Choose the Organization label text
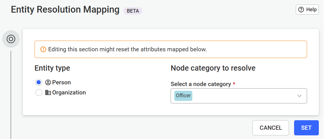This screenshot has width=325, height=139. point(69,92)
